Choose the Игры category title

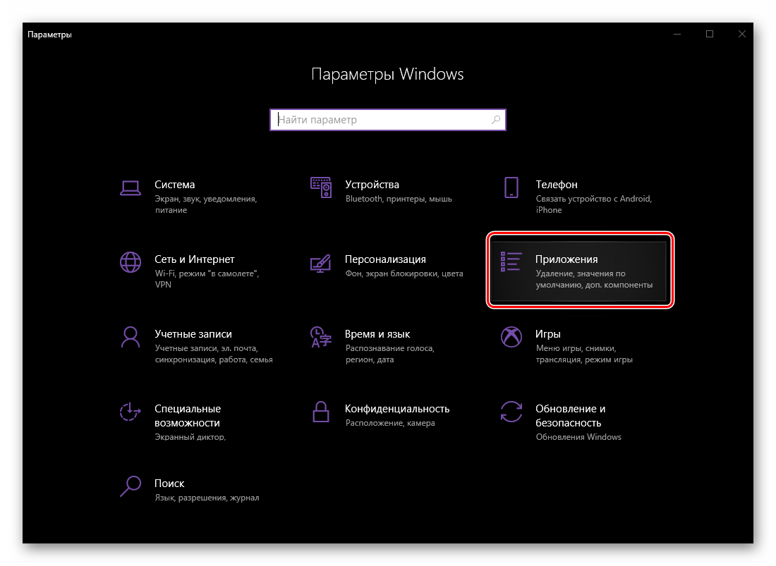coord(547,334)
